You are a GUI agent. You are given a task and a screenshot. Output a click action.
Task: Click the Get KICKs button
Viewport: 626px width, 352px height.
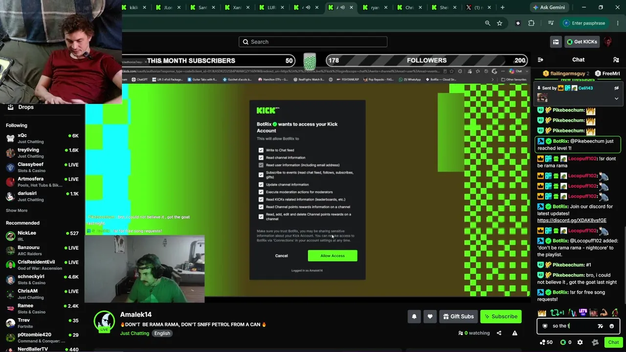coord(582,42)
